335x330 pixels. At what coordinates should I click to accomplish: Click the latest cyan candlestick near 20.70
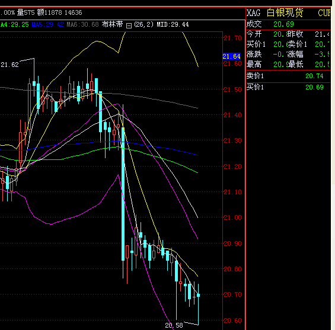[198, 296]
